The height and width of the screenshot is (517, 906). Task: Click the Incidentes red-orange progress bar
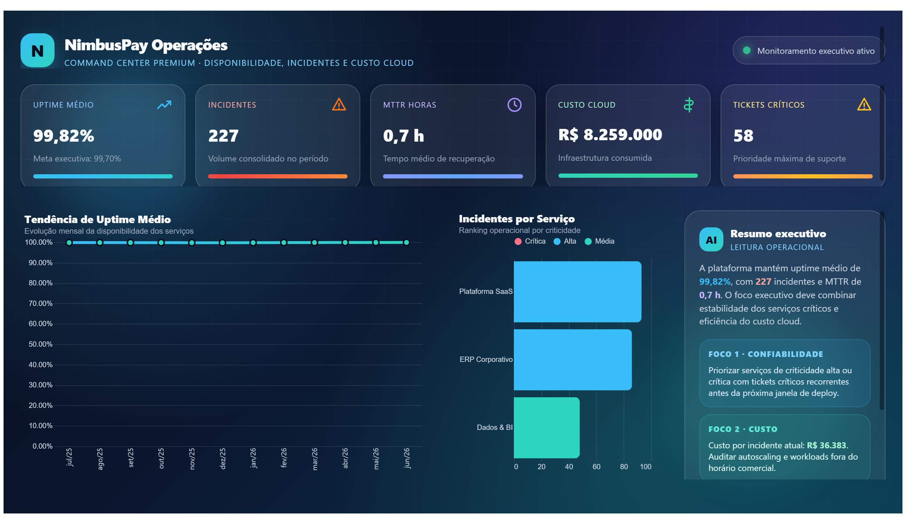pos(277,176)
